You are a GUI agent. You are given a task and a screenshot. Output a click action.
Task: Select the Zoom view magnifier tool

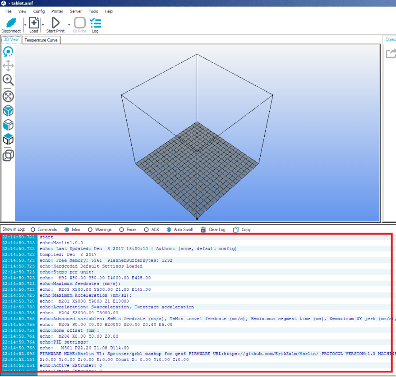click(8, 80)
